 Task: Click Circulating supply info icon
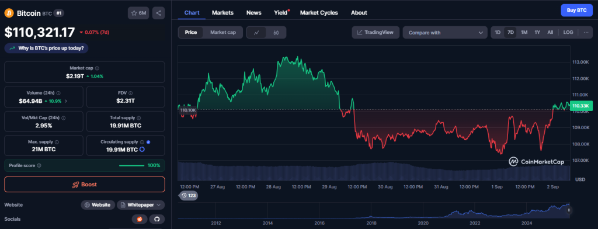142,142
